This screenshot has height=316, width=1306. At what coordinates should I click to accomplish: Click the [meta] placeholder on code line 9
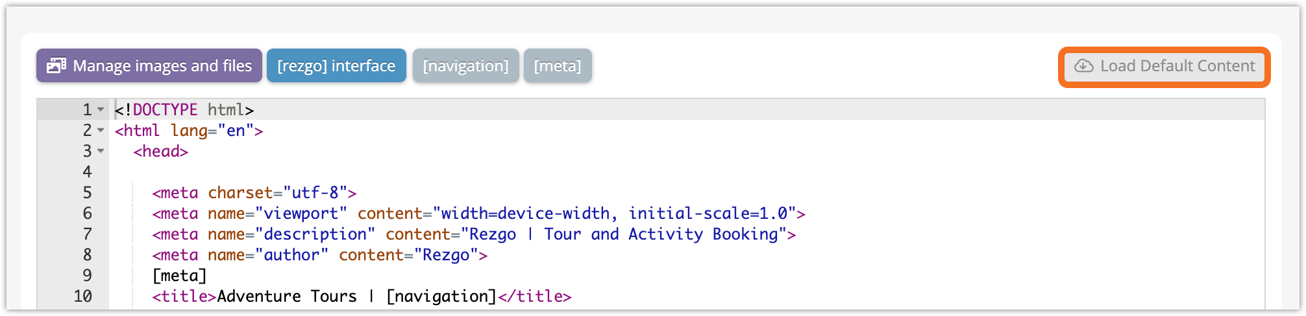coord(179,275)
